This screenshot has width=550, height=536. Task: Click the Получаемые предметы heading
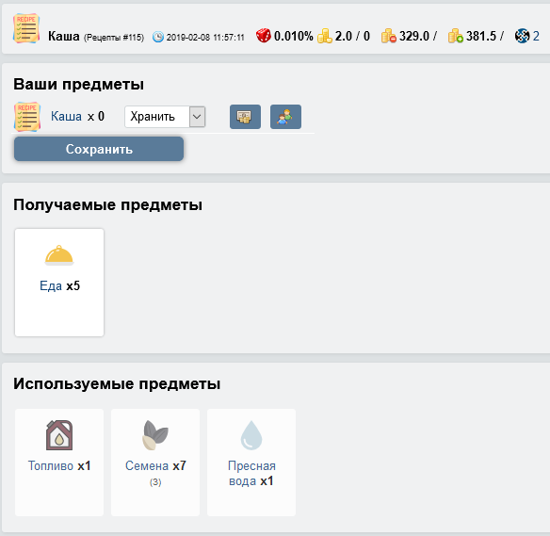coord(107,204)
